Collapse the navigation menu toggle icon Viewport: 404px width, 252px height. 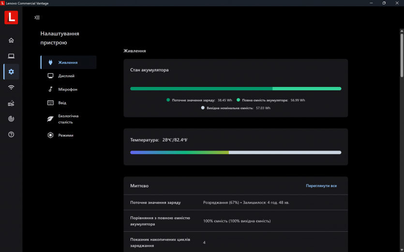[x=37, y=17]
